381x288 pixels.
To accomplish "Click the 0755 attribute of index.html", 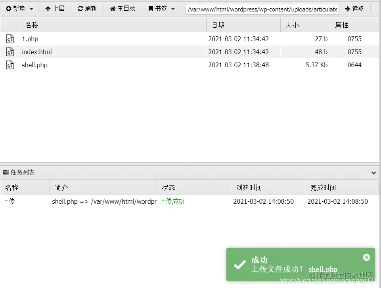I will pyautogui.click(x=354, y=52).
